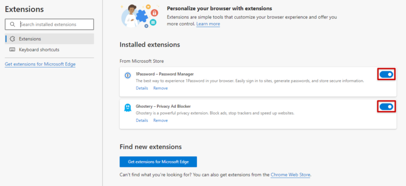This screenshot has width=406, height=186.
Task: Focus the Search installed extensions field
Action: [x=56, y=24]
